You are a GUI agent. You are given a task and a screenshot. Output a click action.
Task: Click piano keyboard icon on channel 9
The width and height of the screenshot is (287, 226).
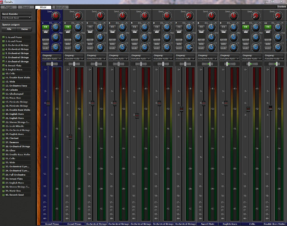(x=223, y=32)
